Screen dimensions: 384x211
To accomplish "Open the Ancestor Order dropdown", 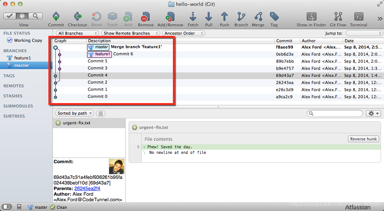I will coord(184,33).
